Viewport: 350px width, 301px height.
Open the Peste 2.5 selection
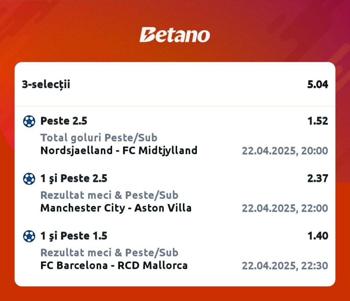pyautogui.click(x=64, y=121)
